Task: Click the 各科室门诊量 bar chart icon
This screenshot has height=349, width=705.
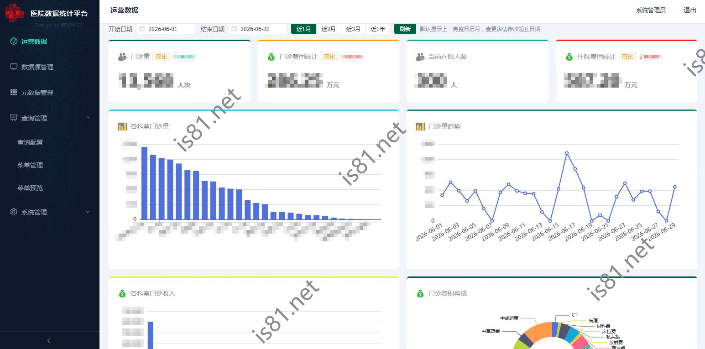Action: 122,126
